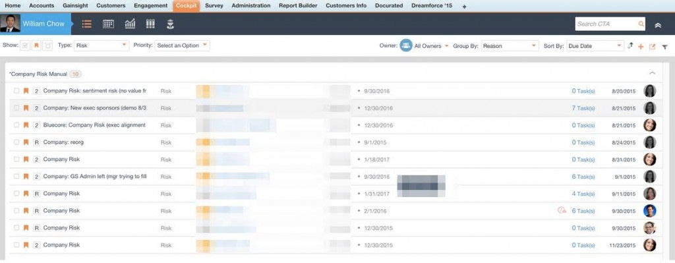Open the Administration tab
The width and height of the screenshot is (675, 263).
coord(251,6)
